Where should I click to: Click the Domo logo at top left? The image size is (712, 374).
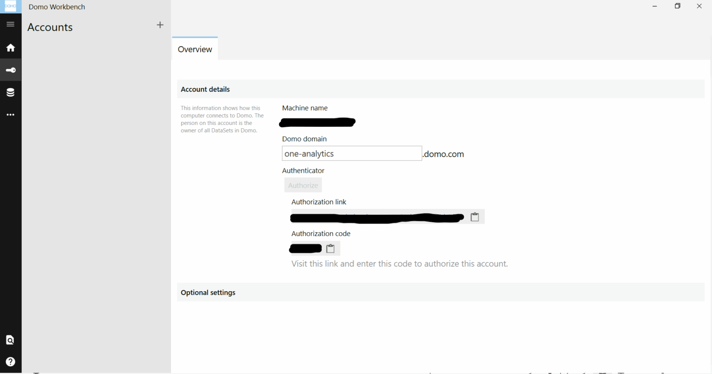point(10,6)
